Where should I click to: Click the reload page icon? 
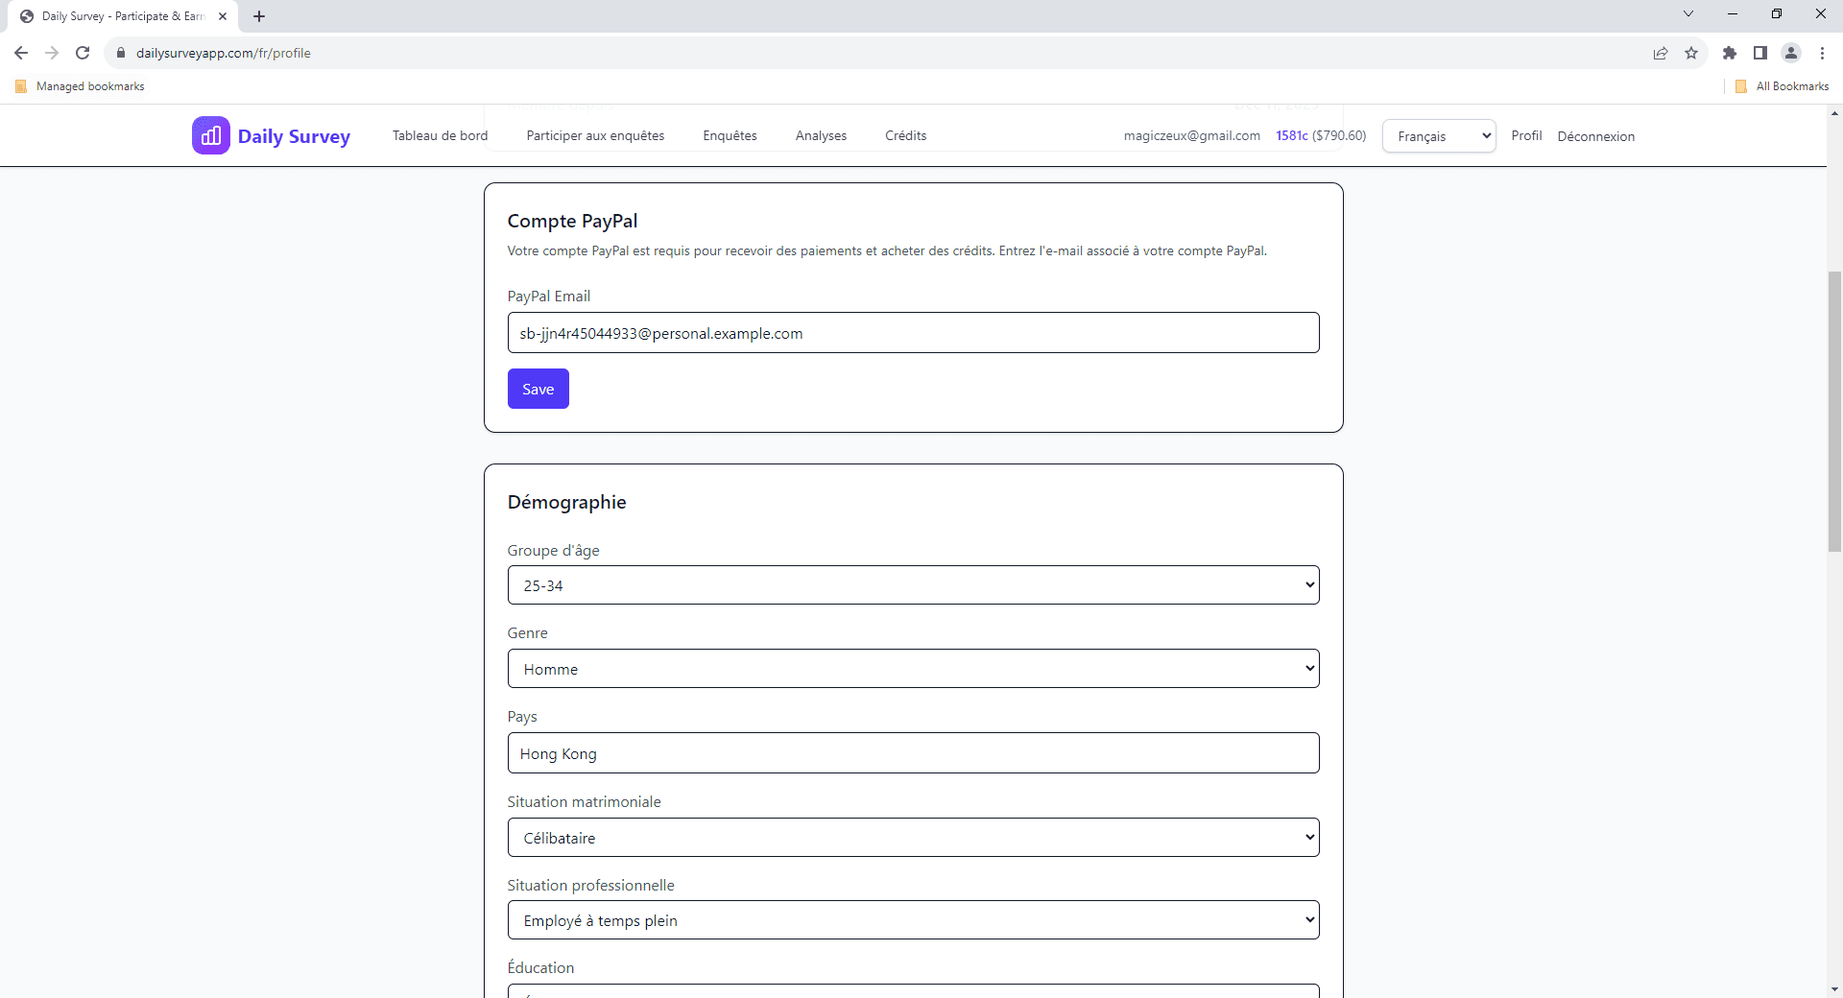83,53
